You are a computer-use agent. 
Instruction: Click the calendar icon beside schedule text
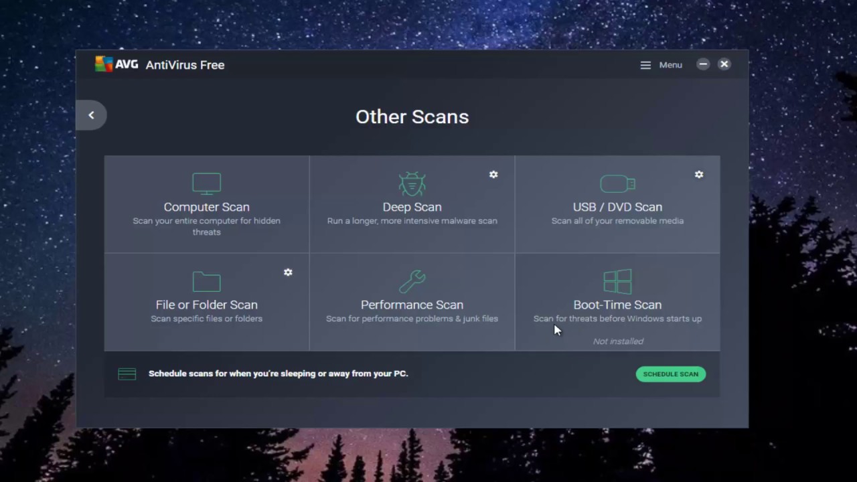click(127, 374)
